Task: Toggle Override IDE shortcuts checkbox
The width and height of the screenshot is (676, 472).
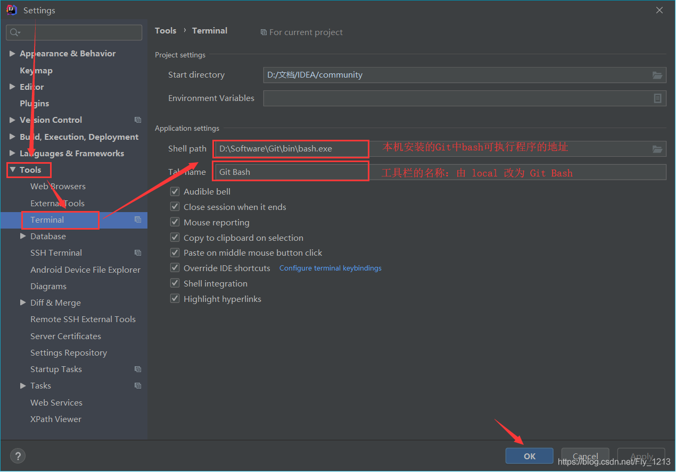Action: tap(175, 268)
